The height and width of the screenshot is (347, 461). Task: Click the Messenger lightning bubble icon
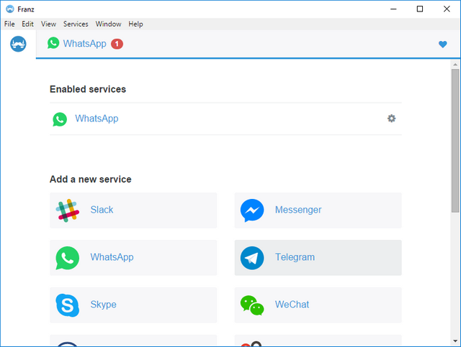click(x=252, y=210)
